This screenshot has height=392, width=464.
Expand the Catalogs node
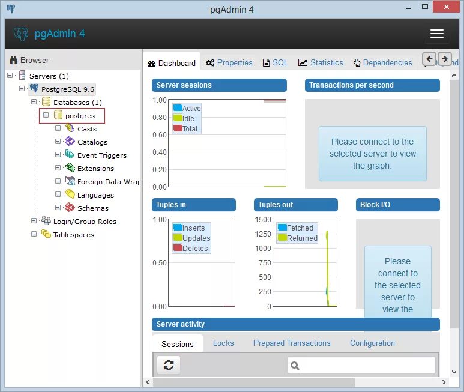pos(58,142)
